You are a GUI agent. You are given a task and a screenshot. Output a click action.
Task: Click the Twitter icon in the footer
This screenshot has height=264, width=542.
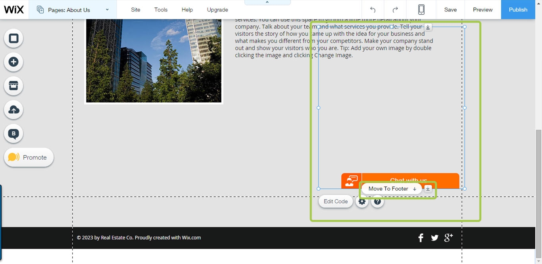(x=434, y=238)
